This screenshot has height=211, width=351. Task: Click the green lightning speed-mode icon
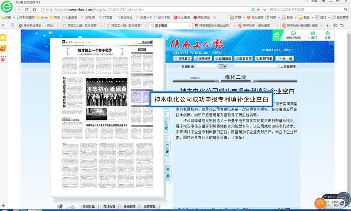coord(258,10)
